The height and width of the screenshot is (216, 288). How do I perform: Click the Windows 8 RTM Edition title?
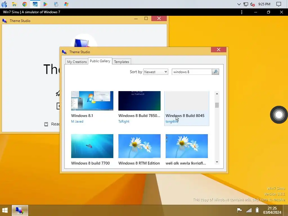139,163
